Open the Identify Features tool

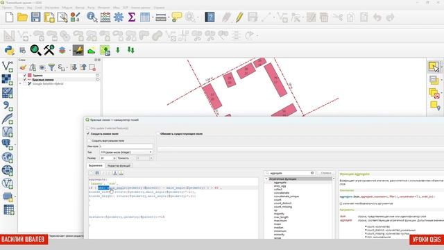coord(92,17)
